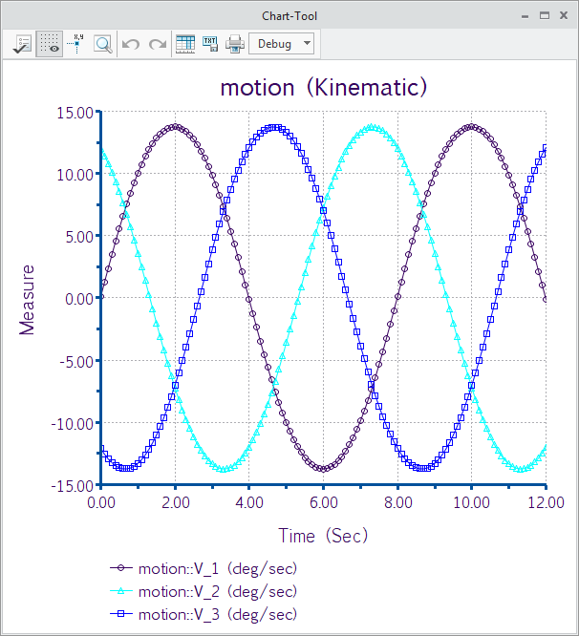Image resolution: width=579 pixels, height=636 pixels.
Task: Open the title bar options dropdown arrow
Action: pos(524,16)
